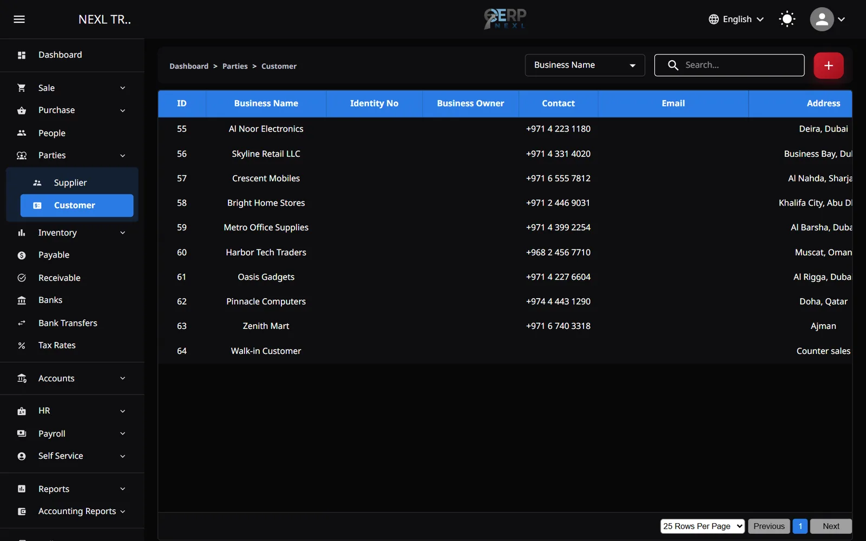Open the Payroll menu item
This screenshot has height=541, width=866.
72,434
